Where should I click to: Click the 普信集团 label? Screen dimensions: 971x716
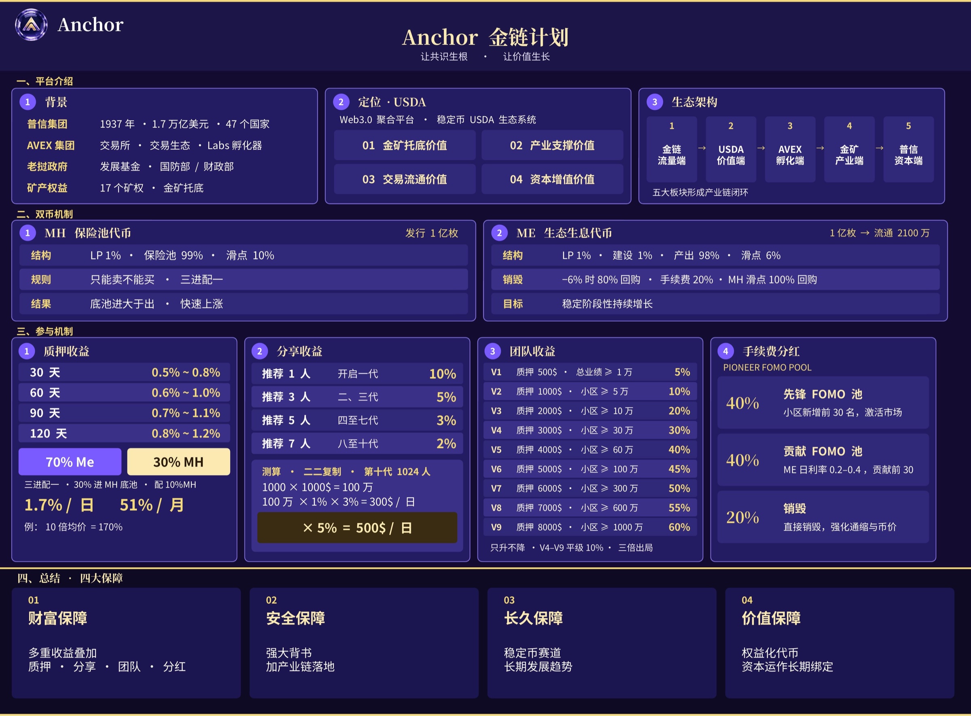[x=47, y=125]
